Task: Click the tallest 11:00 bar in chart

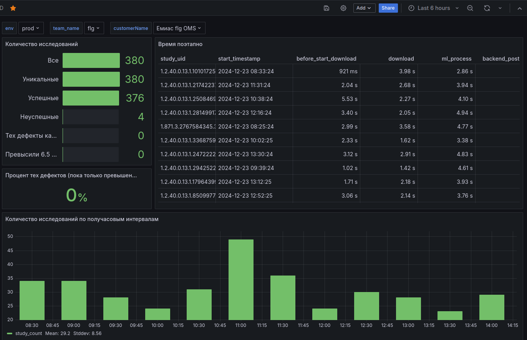Action: [241, 279]
